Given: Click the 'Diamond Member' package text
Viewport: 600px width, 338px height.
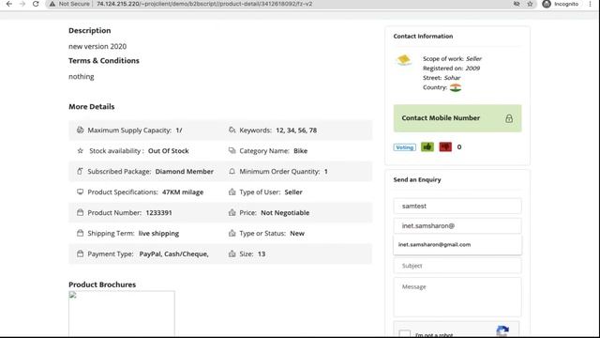Looking at the screenshot, I should 185,171.
